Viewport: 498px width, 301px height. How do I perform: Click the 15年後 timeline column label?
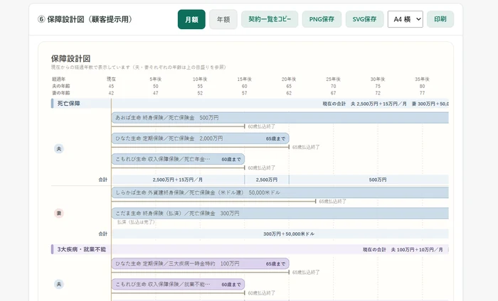coord(244,80)
